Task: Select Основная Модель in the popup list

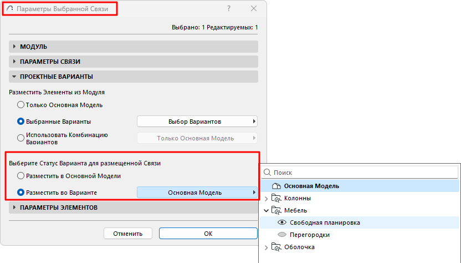Action: click(x=311, y=186)
